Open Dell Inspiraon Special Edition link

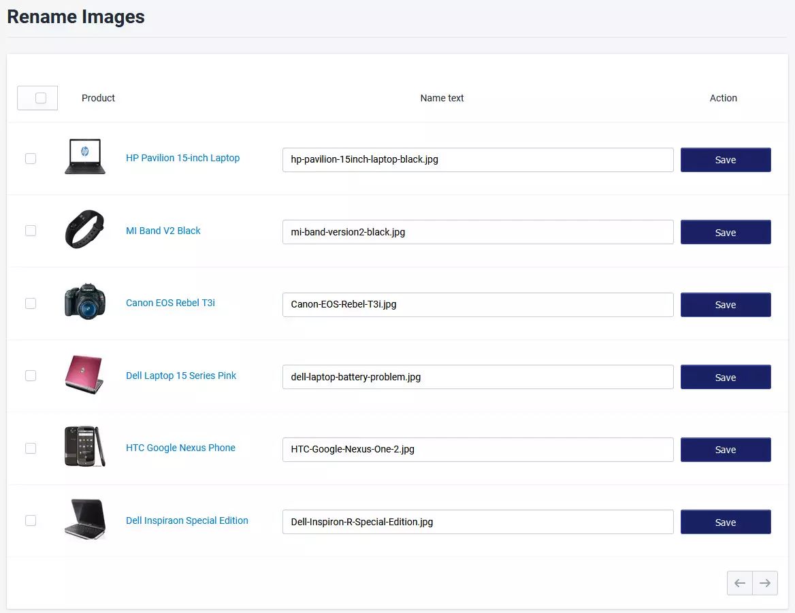pyautogui.click(x=187, y=520)
